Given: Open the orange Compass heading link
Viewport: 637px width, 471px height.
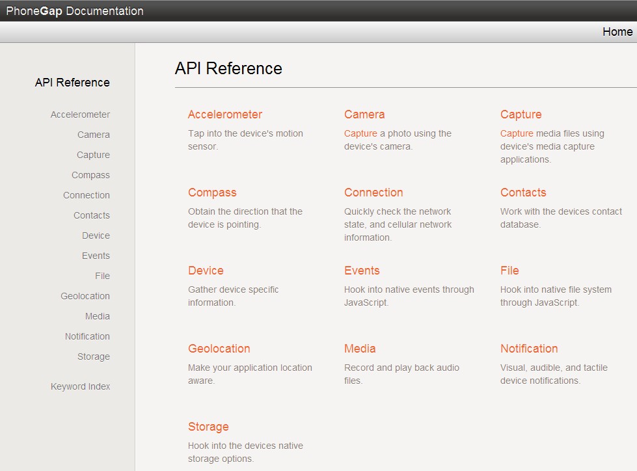Looking at the screenshot, I should [212, 193].
